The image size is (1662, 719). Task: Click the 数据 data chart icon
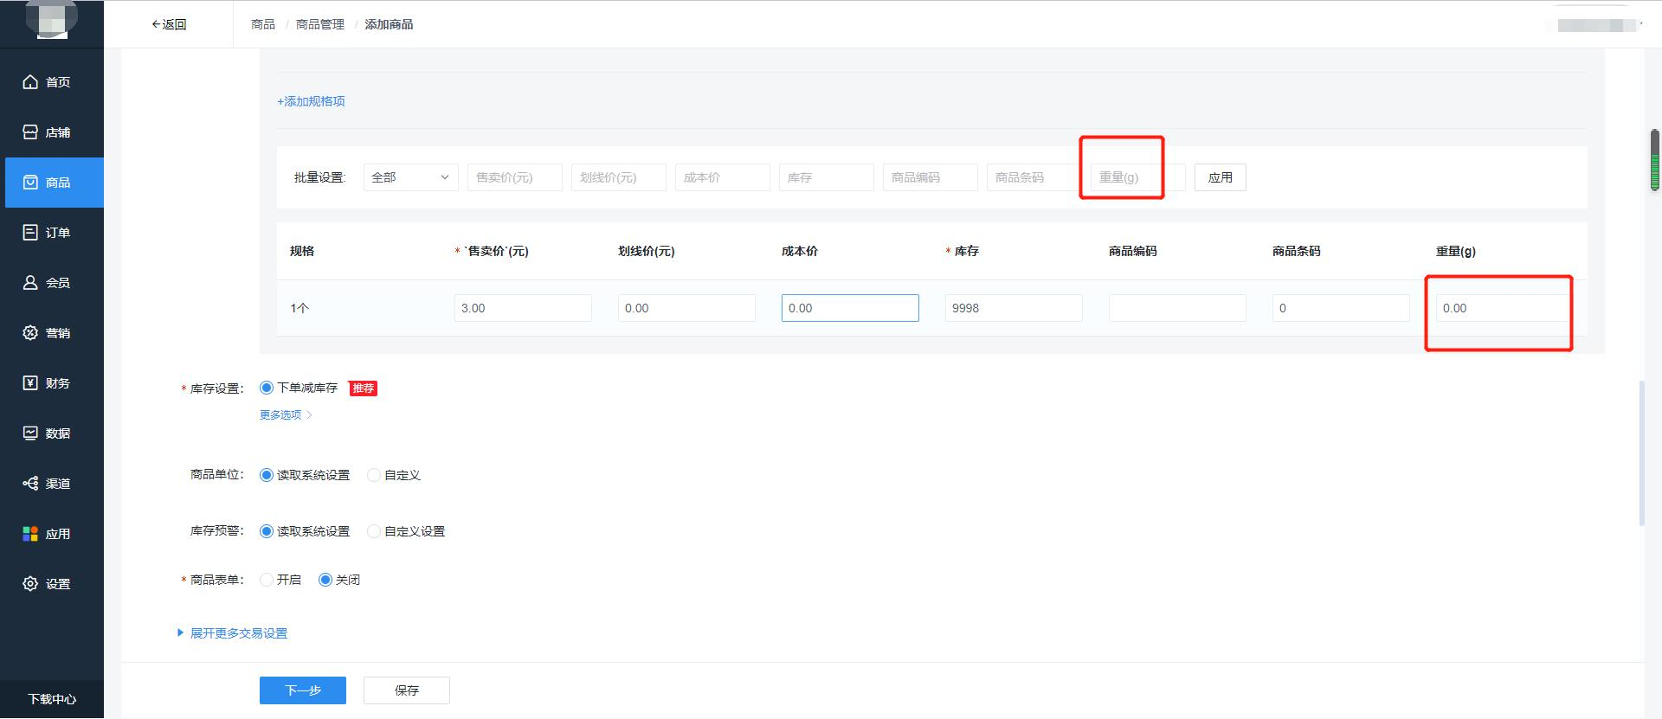pyautogui.click(x=30, y=433)
